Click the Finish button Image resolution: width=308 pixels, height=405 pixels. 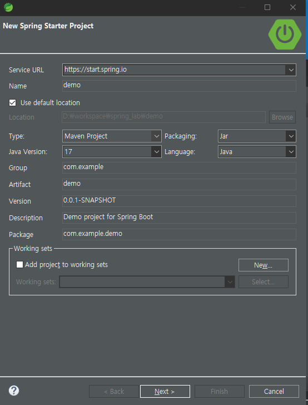[x=220, y=391]
